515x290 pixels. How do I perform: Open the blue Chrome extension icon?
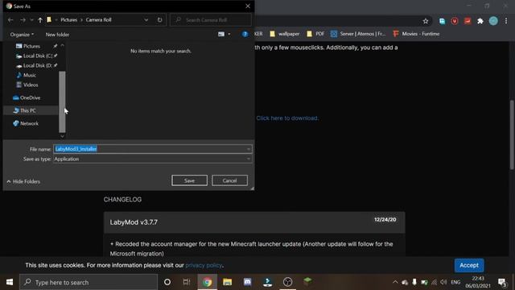point(442,21)
